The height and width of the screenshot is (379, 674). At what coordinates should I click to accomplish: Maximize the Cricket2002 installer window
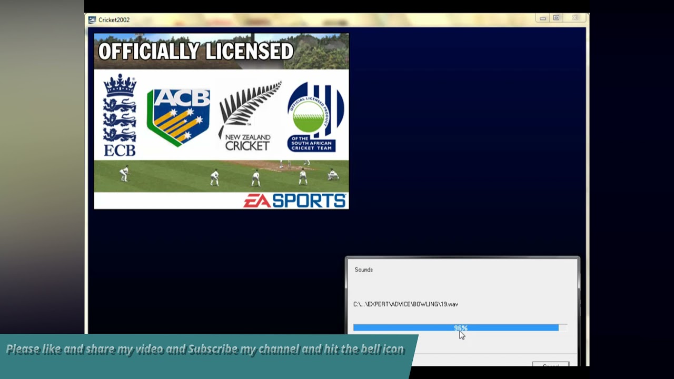[556, 18]
